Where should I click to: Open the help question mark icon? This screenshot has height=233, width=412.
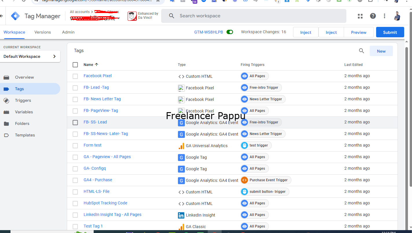pos(373,16)
